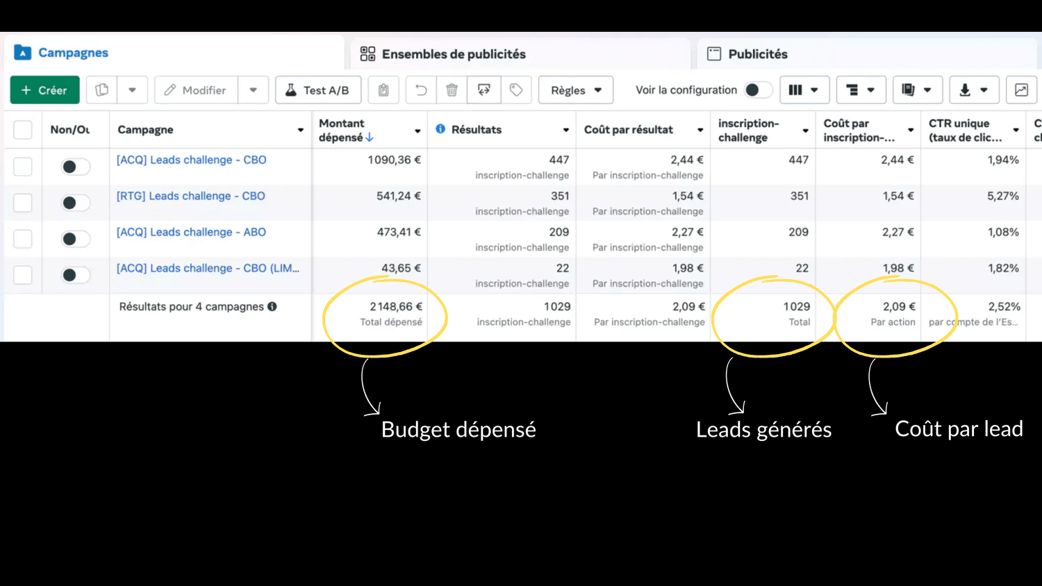Click the 541,24 € amount cell
Image resolution: width=1042 pixels, height=586 pixels.
point(399,196)
